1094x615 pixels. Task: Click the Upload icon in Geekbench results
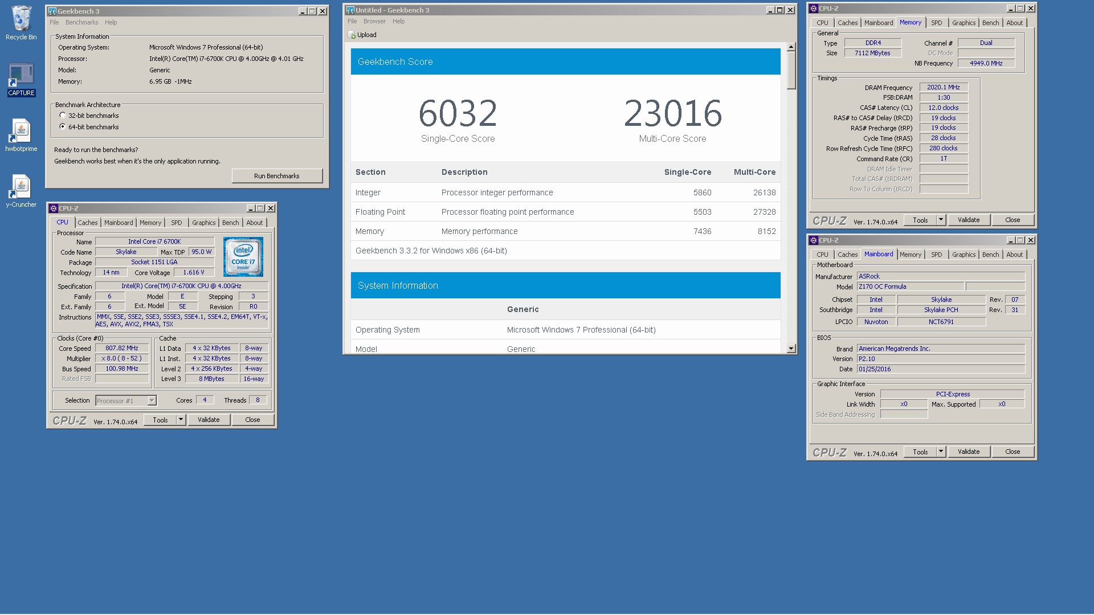[352, 35]
